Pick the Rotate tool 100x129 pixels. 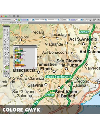5,45
